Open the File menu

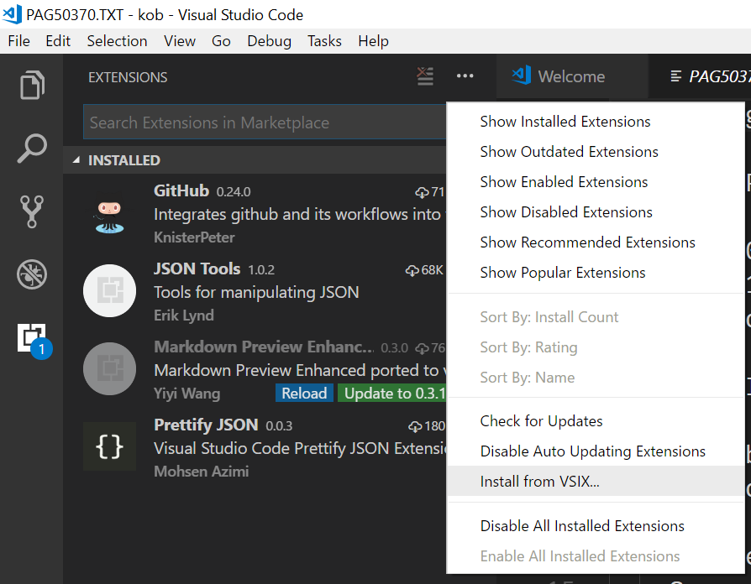(19, 41)
